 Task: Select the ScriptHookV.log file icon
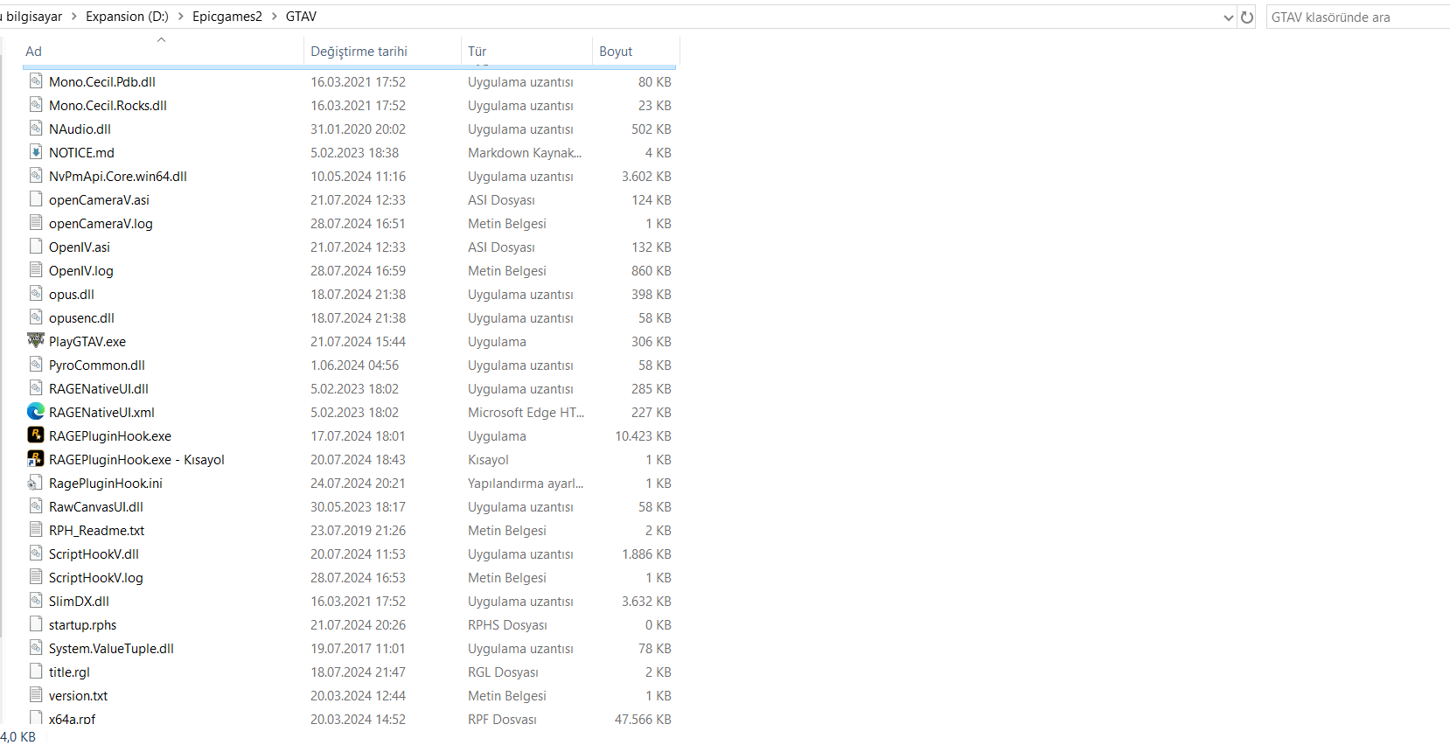(x=36, y=577)
